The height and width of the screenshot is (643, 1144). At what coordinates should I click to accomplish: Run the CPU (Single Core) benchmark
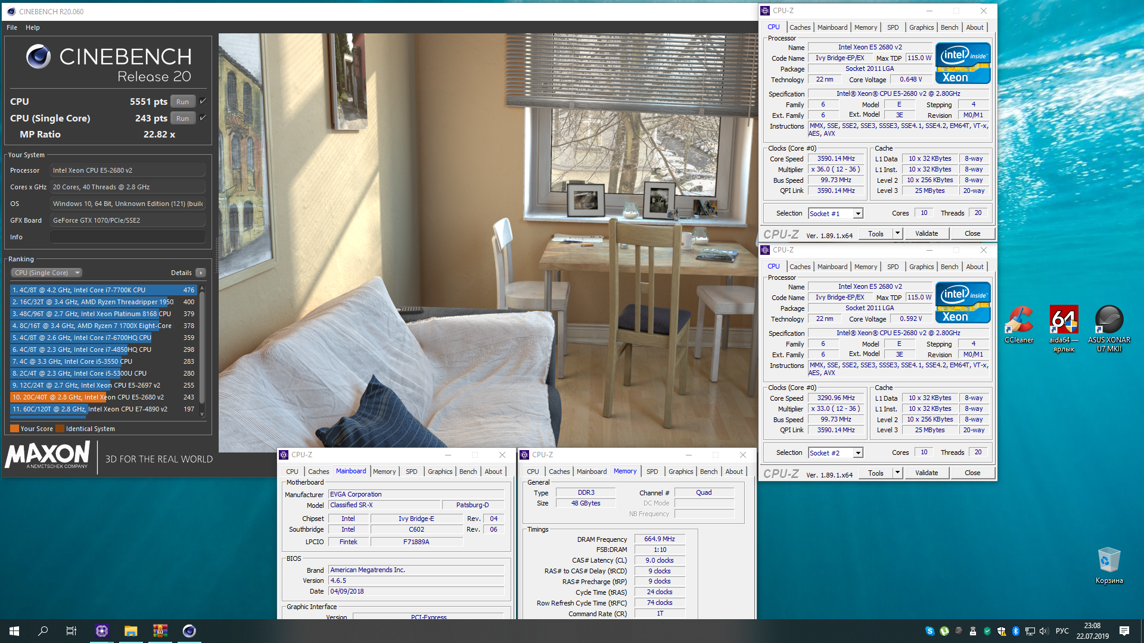[x=183, y=118]
